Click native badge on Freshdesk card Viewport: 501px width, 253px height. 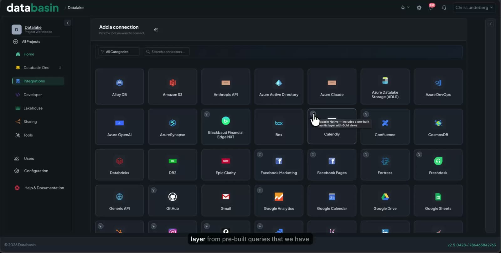pyautogui.click(x=419, y=154)
